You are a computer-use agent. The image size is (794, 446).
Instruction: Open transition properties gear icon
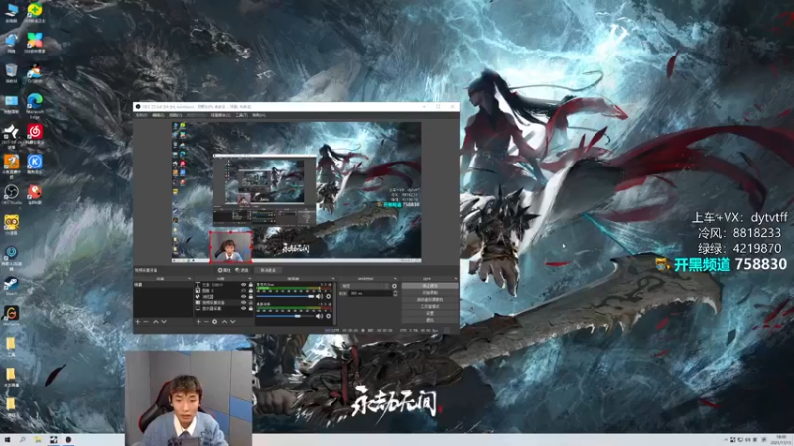pos(394,286)
